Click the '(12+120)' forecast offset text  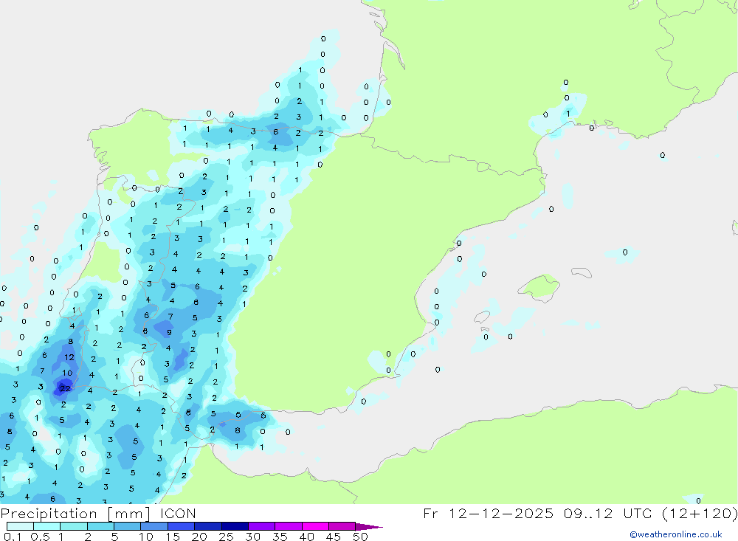point(700,514)
